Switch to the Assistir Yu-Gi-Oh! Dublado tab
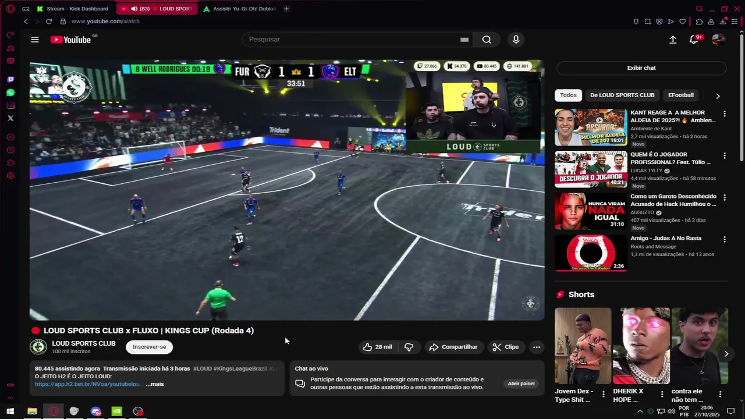745x419 pixels. click(240, 9)
